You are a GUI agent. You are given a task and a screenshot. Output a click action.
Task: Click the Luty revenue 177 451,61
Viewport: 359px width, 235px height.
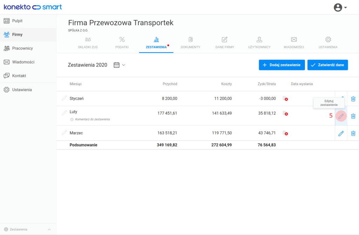point(167,113)
